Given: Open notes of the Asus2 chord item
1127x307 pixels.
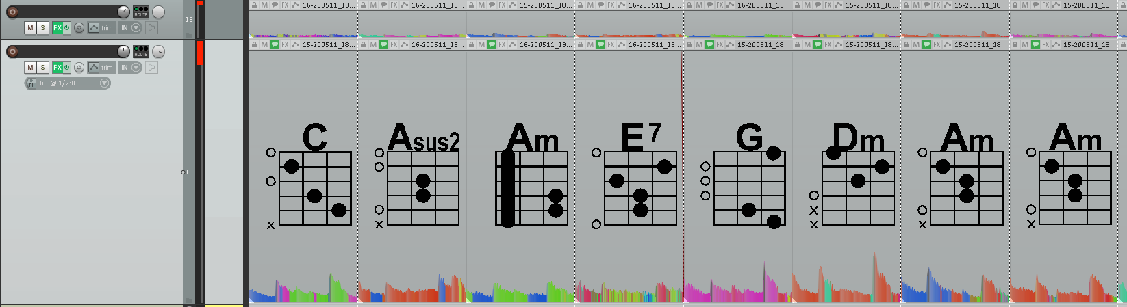Looking at the screenshot, I should tap(383, 44).
